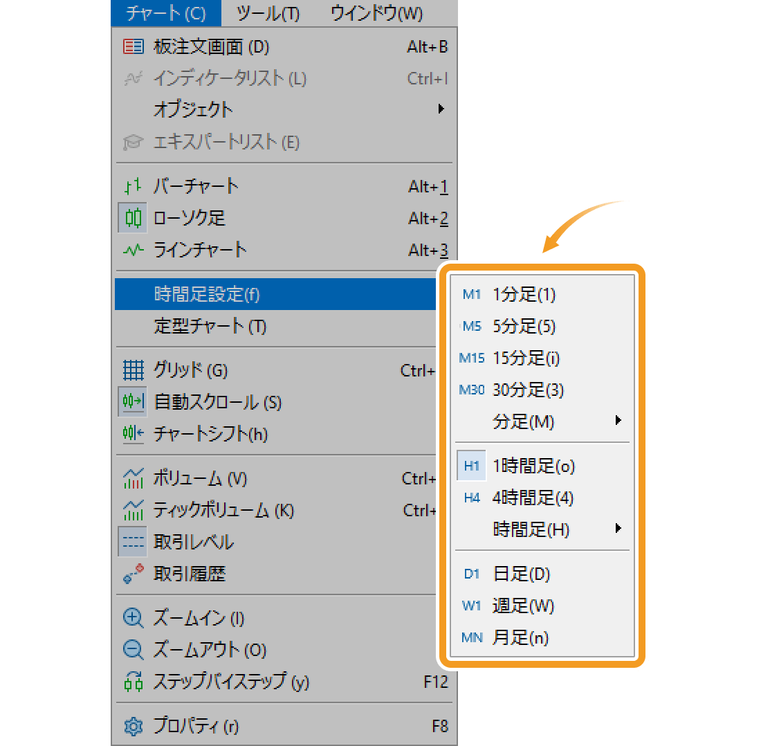Click the グリッド grid icon

click(133, 370)
